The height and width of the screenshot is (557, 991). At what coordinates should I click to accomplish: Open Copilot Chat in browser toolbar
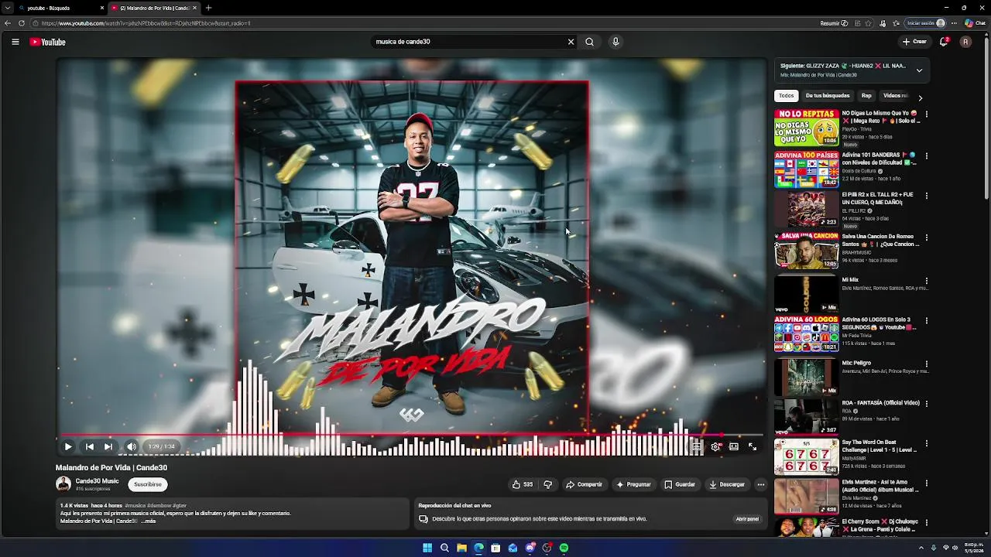975,23
